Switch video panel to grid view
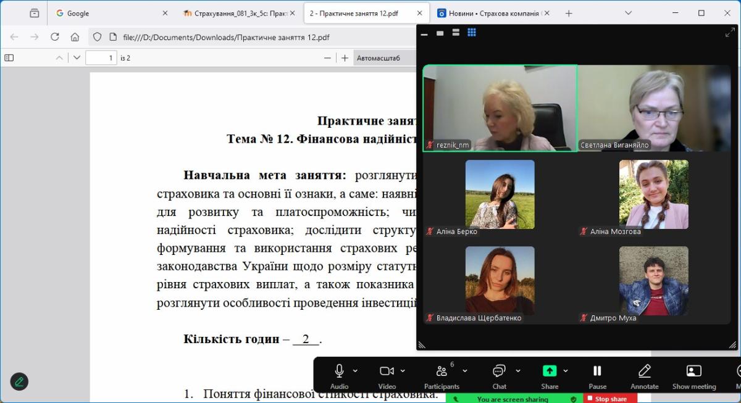The image size is (741, 403). pyautogui.click(x=472, y=33)
